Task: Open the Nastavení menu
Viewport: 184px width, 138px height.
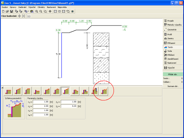Action: pos(51,7)
